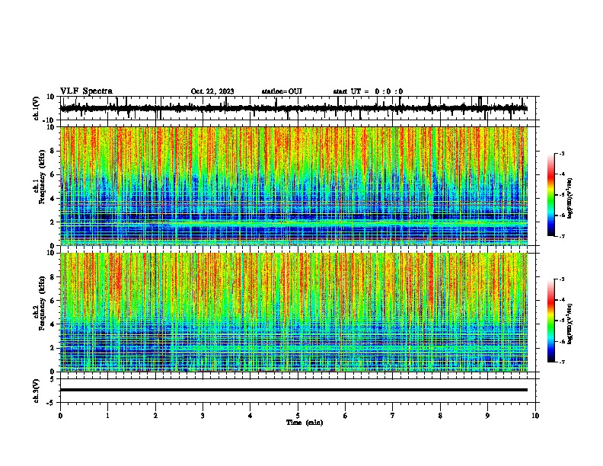The width and height of the screenshot is (603, 466).
Task: Click the time axis tick label "2"
Action: point(155,416)
